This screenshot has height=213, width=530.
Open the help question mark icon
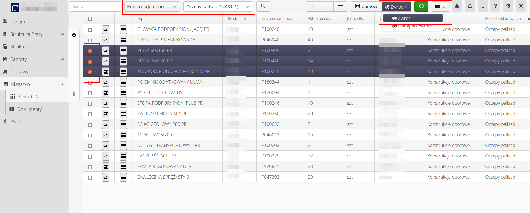495,6
